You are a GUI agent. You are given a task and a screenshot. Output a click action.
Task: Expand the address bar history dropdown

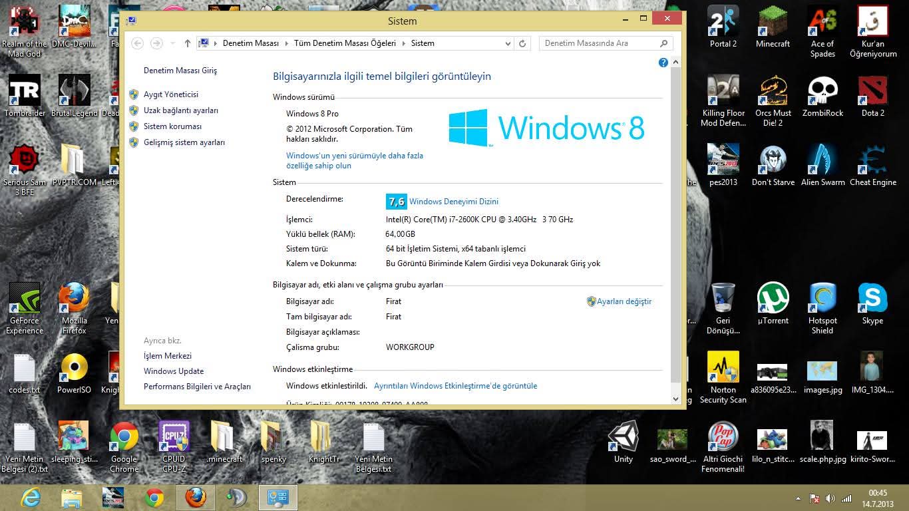pyautogui.click(x=508, y=43)
